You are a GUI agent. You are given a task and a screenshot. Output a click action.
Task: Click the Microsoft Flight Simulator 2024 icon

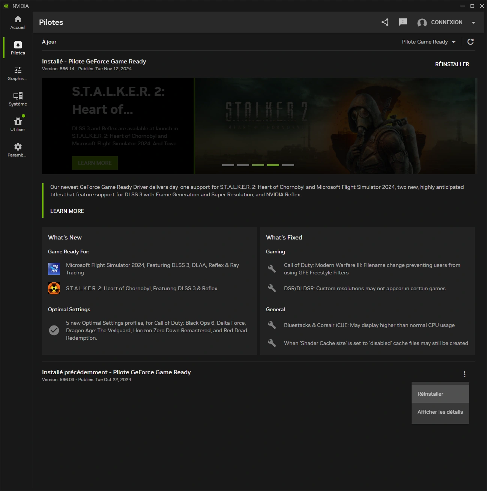point(54,269)
